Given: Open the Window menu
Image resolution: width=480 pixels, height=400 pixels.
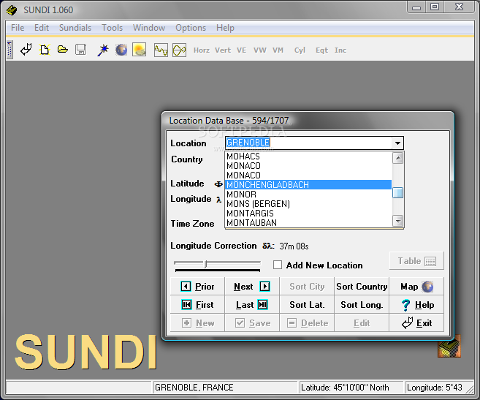Looking at the screenshot, I should tap(149, 28).
